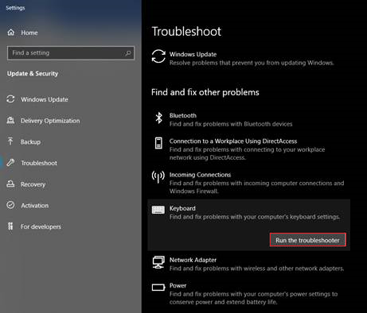Click the Update & Security heading
This screenshot has width=367, height=313.
(x=33, y=73)
